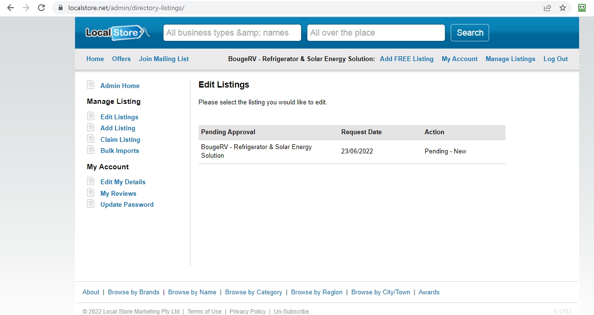Bookmark this page with star icon
This screenshot has height=315, width=594.
562,8
